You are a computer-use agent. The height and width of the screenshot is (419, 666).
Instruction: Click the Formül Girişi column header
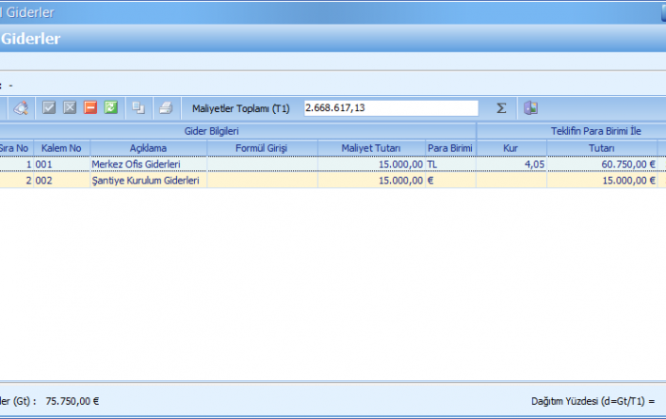pos(262,148)
